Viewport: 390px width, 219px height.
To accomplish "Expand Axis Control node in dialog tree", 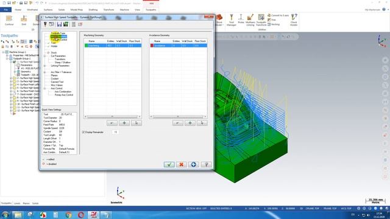I will [x=44, y=88].
